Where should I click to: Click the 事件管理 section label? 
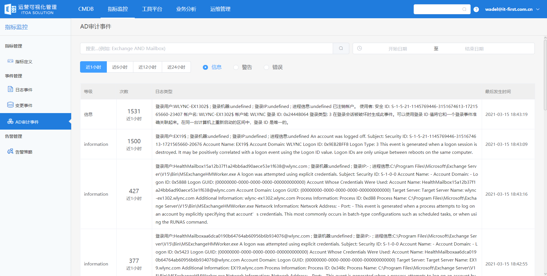point(14,76)
